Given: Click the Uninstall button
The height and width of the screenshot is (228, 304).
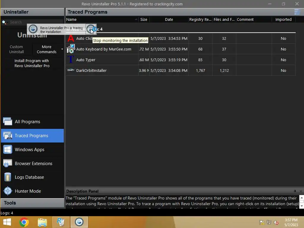Looking at the screenshot, I should pos(32,35).
